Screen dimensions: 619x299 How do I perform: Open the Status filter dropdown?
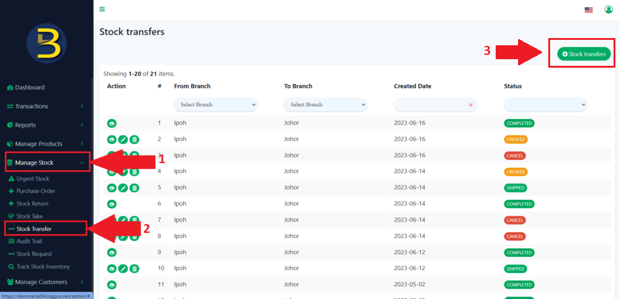(x=545, y=104)
